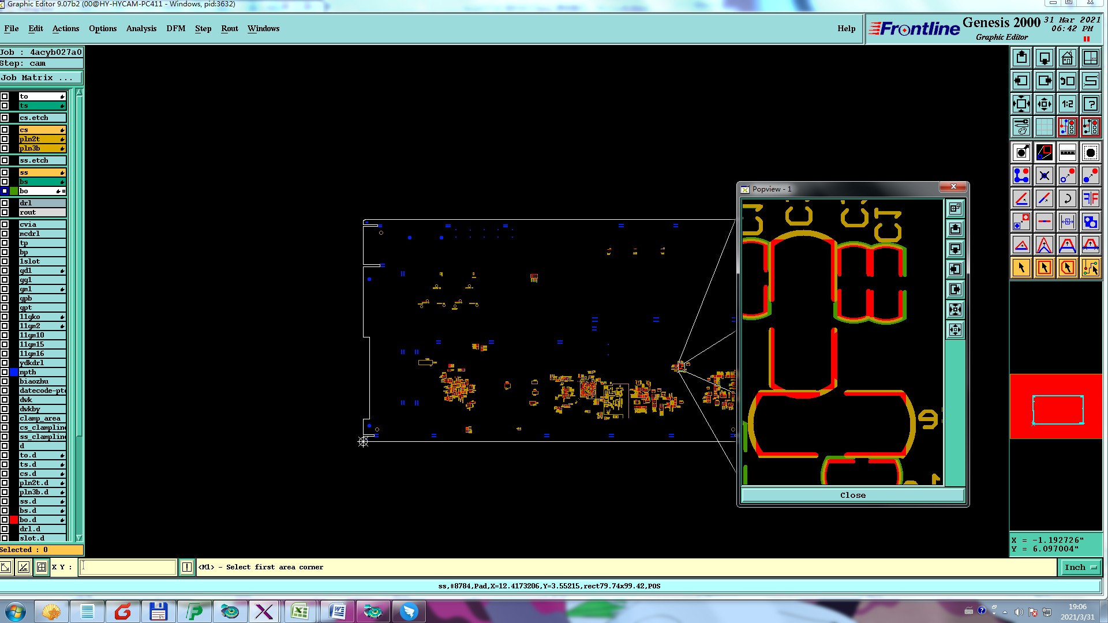Open the Inch units dropdown

(x=1080, y=567)
